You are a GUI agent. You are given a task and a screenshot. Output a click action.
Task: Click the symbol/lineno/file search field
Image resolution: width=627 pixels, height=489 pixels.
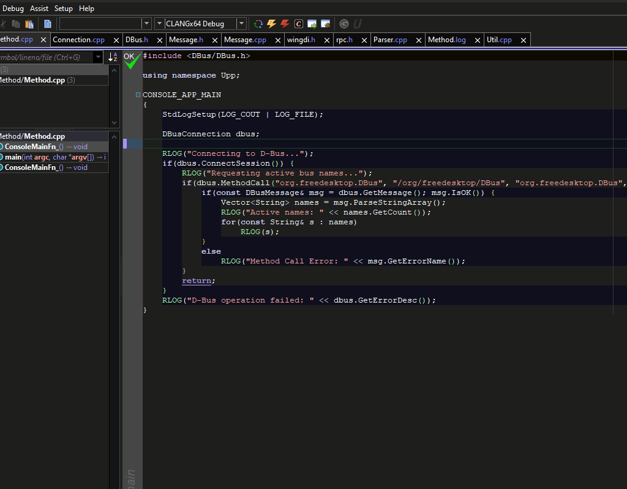click(46, 57)
